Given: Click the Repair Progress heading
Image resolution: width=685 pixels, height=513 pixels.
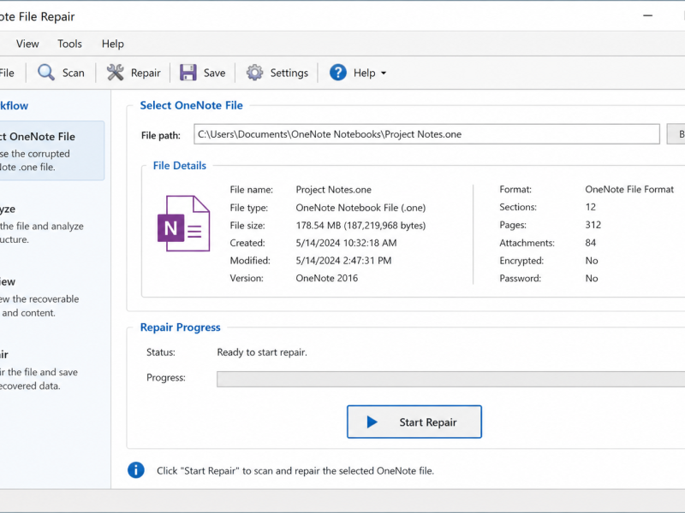Looking at the screenshot, I should [181, 327].
